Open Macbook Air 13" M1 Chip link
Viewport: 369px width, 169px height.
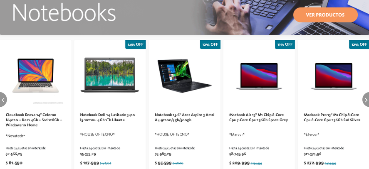(x=258, y=117)
